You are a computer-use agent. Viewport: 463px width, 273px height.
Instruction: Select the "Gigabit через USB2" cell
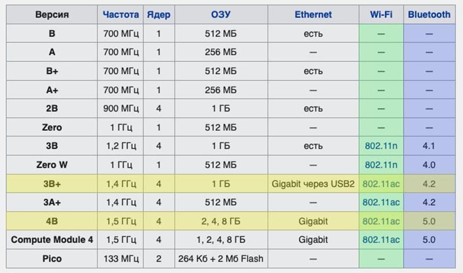[313, 184]
